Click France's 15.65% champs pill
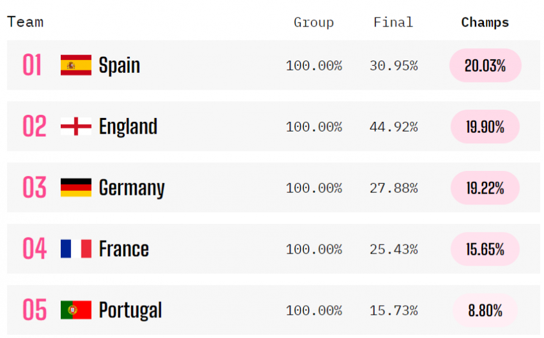The height and width of the screenshot is (338, 544). coord(485,249)
